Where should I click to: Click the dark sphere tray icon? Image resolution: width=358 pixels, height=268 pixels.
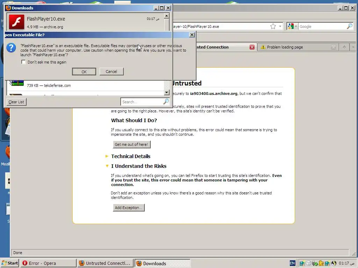point(334,263)
